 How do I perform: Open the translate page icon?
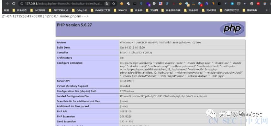[x=107, y=3]
